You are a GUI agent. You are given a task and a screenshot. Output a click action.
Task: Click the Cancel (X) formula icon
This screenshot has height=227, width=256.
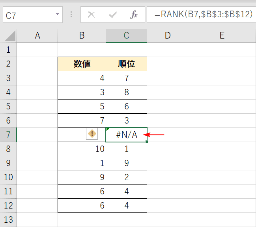[91, 15]
